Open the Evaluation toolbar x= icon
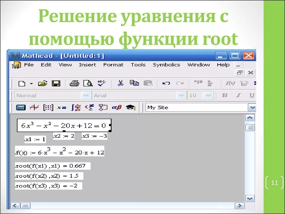The image size is (285, 214). pyautogui.click(x=62, y=108)
